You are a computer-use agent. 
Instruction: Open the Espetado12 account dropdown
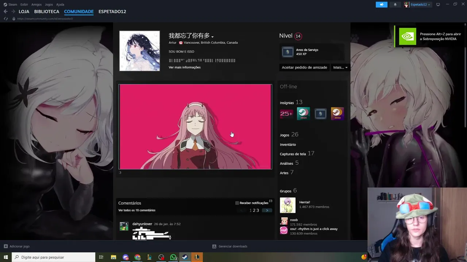[420, 4]
